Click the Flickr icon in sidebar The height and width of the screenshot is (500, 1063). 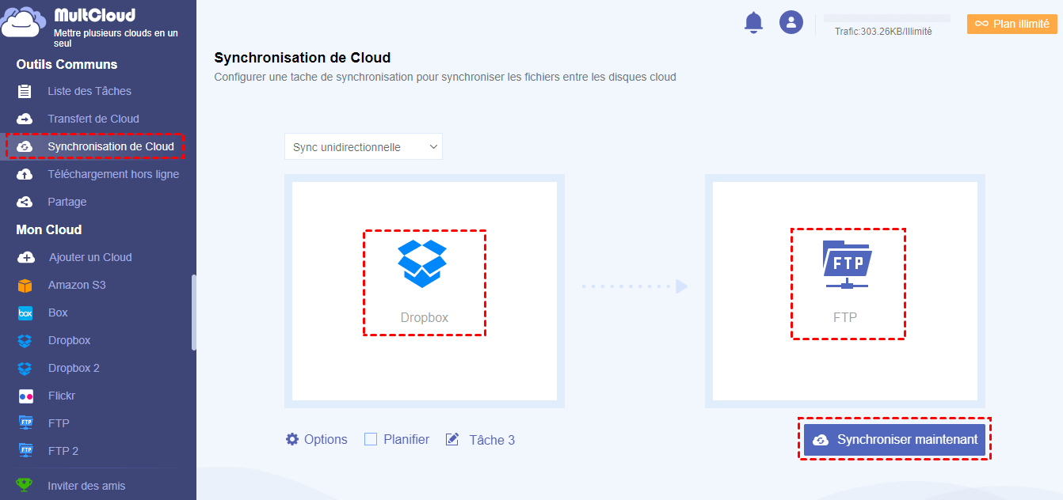click(25, 396)
